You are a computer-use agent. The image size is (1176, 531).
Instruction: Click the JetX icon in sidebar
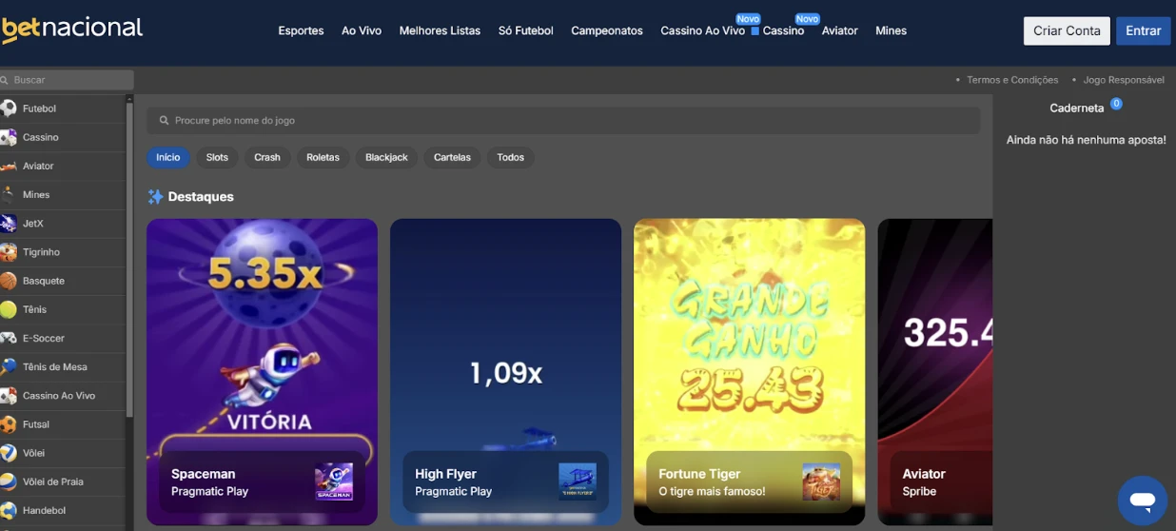click(x=9, y=224)
